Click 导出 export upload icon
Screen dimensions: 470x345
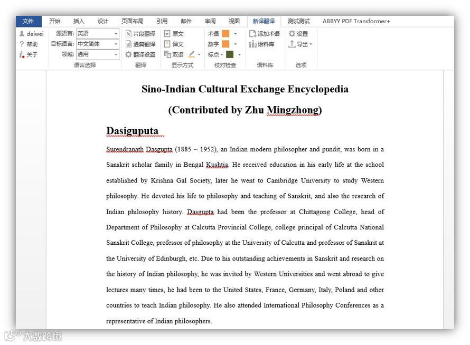coord(292,44)
